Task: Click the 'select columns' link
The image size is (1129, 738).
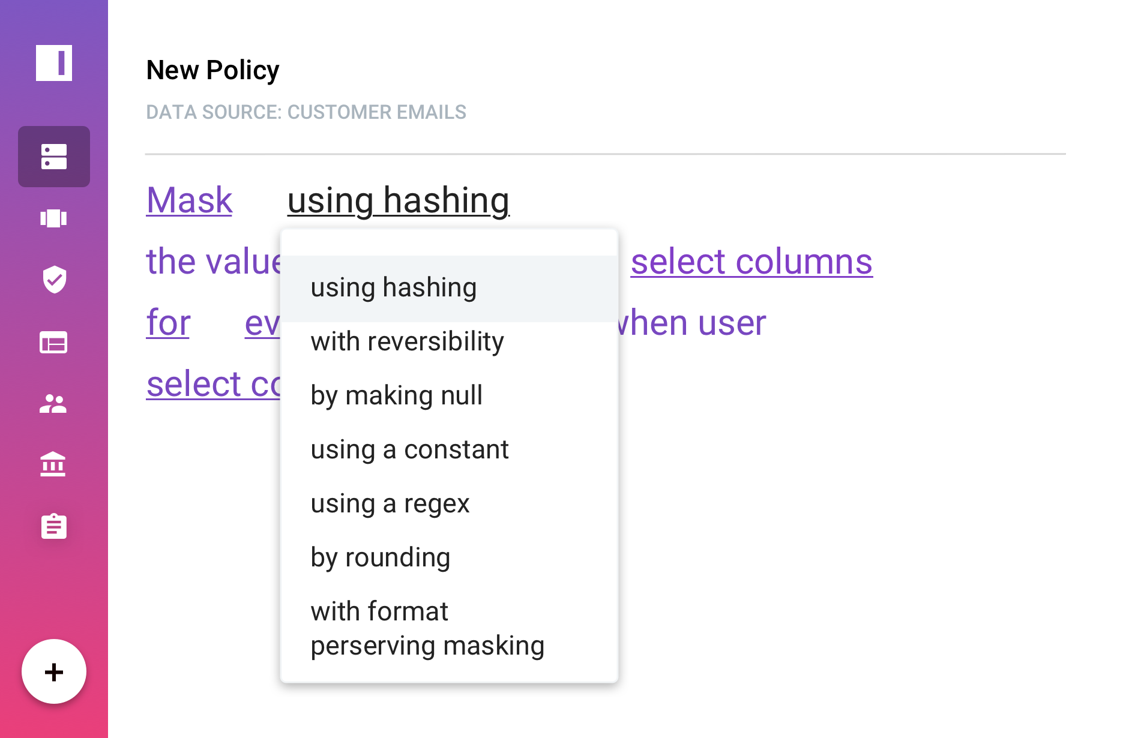Action: click(x=751, y=262)
